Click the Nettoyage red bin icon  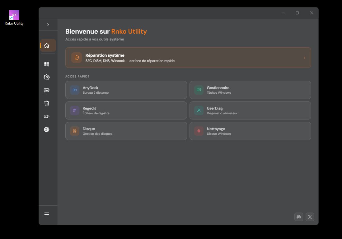click(x=199, y=131)
